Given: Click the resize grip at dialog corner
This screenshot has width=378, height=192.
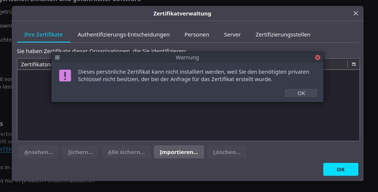Looking at the screenshot, I should tap(361, 179).
